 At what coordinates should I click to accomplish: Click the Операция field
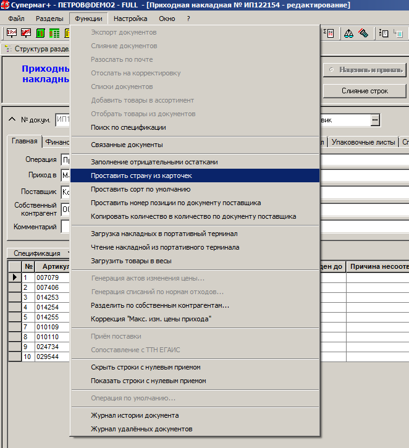coord(65,159)
